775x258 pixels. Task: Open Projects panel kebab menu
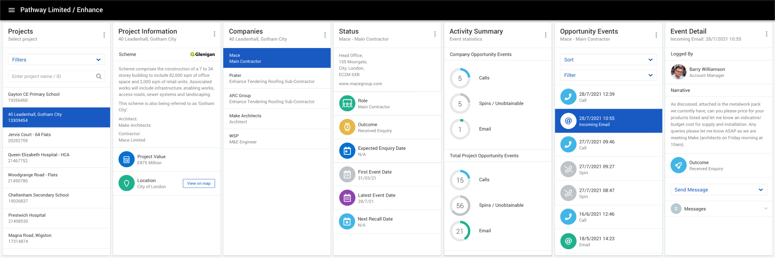click(104, 35)
